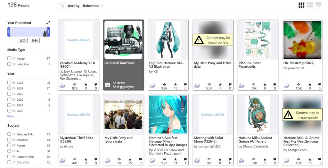This screenshot has width=328, height=168.
Task: Hide Fanart subject using eye icon
Action: [x=14, y=145]
